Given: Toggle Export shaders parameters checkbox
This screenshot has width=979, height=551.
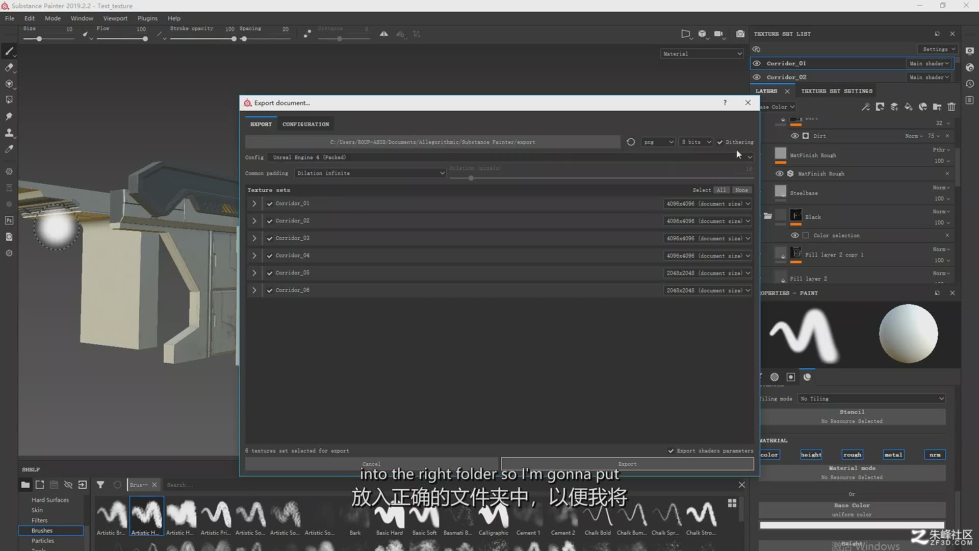Looking at the screenshot, I should tap(671, 451).
